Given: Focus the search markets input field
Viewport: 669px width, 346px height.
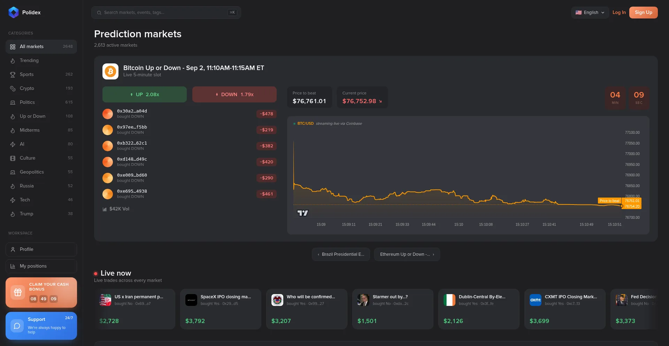Looking at the screenshot, I should tap(166, 13).
